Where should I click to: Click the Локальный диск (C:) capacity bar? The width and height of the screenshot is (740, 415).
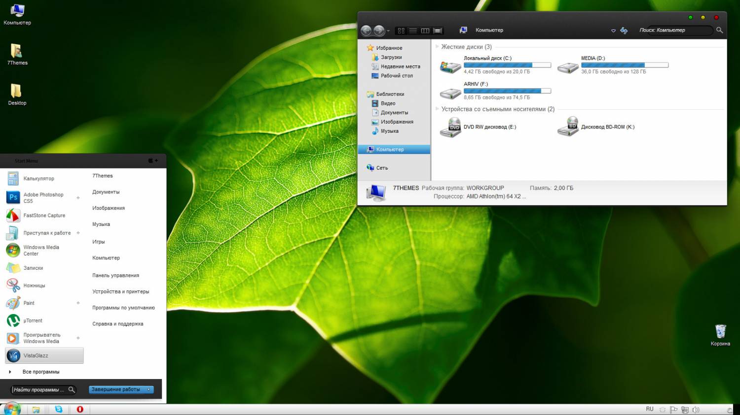tap(507, 65)
